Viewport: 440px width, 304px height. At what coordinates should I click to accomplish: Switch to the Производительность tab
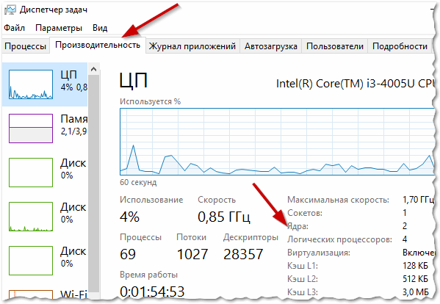pyautogui.click(x=98, y=45)
